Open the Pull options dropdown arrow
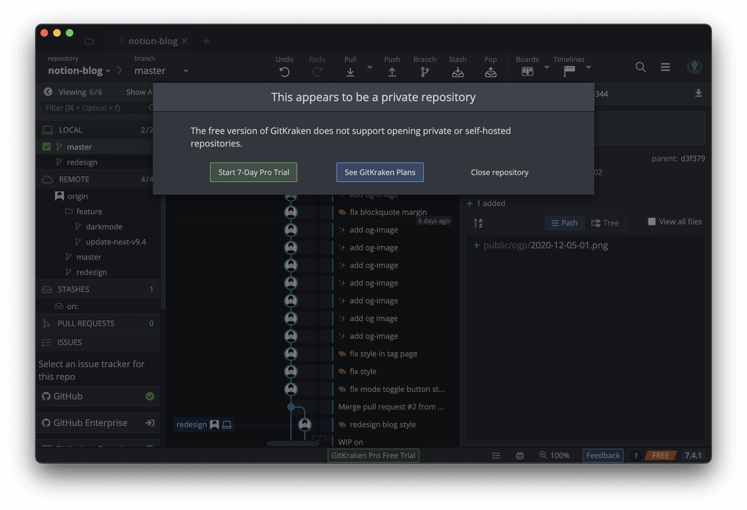 (370, 67)
